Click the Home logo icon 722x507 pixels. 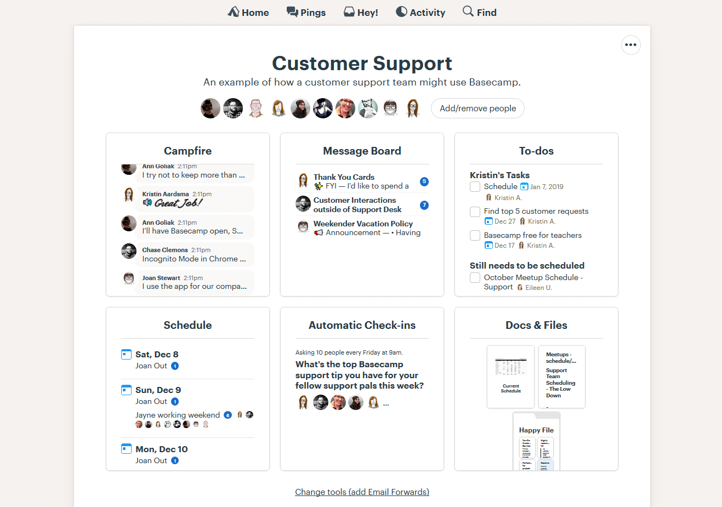[234, 12]
